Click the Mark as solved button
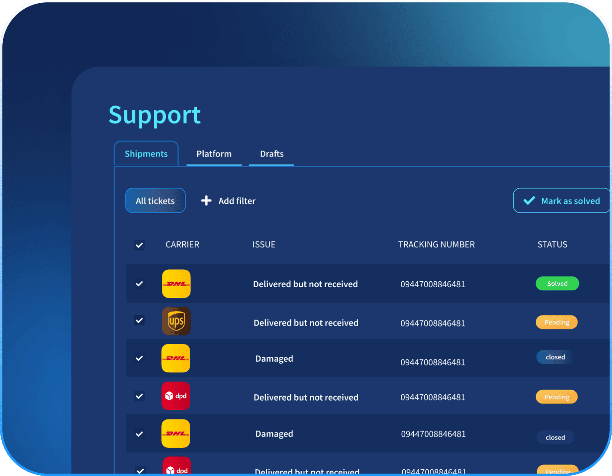 click(562, 201)
